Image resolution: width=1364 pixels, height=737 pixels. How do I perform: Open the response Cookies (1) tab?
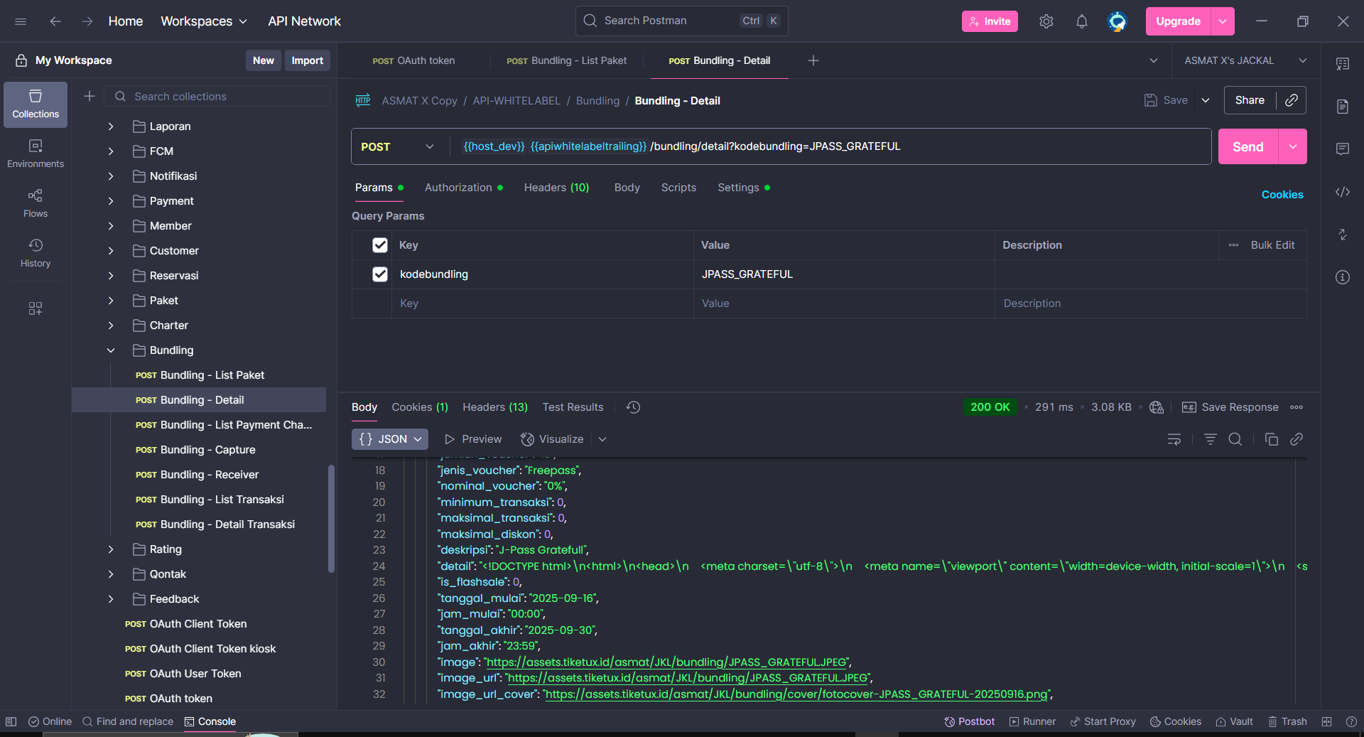(420, 407)
